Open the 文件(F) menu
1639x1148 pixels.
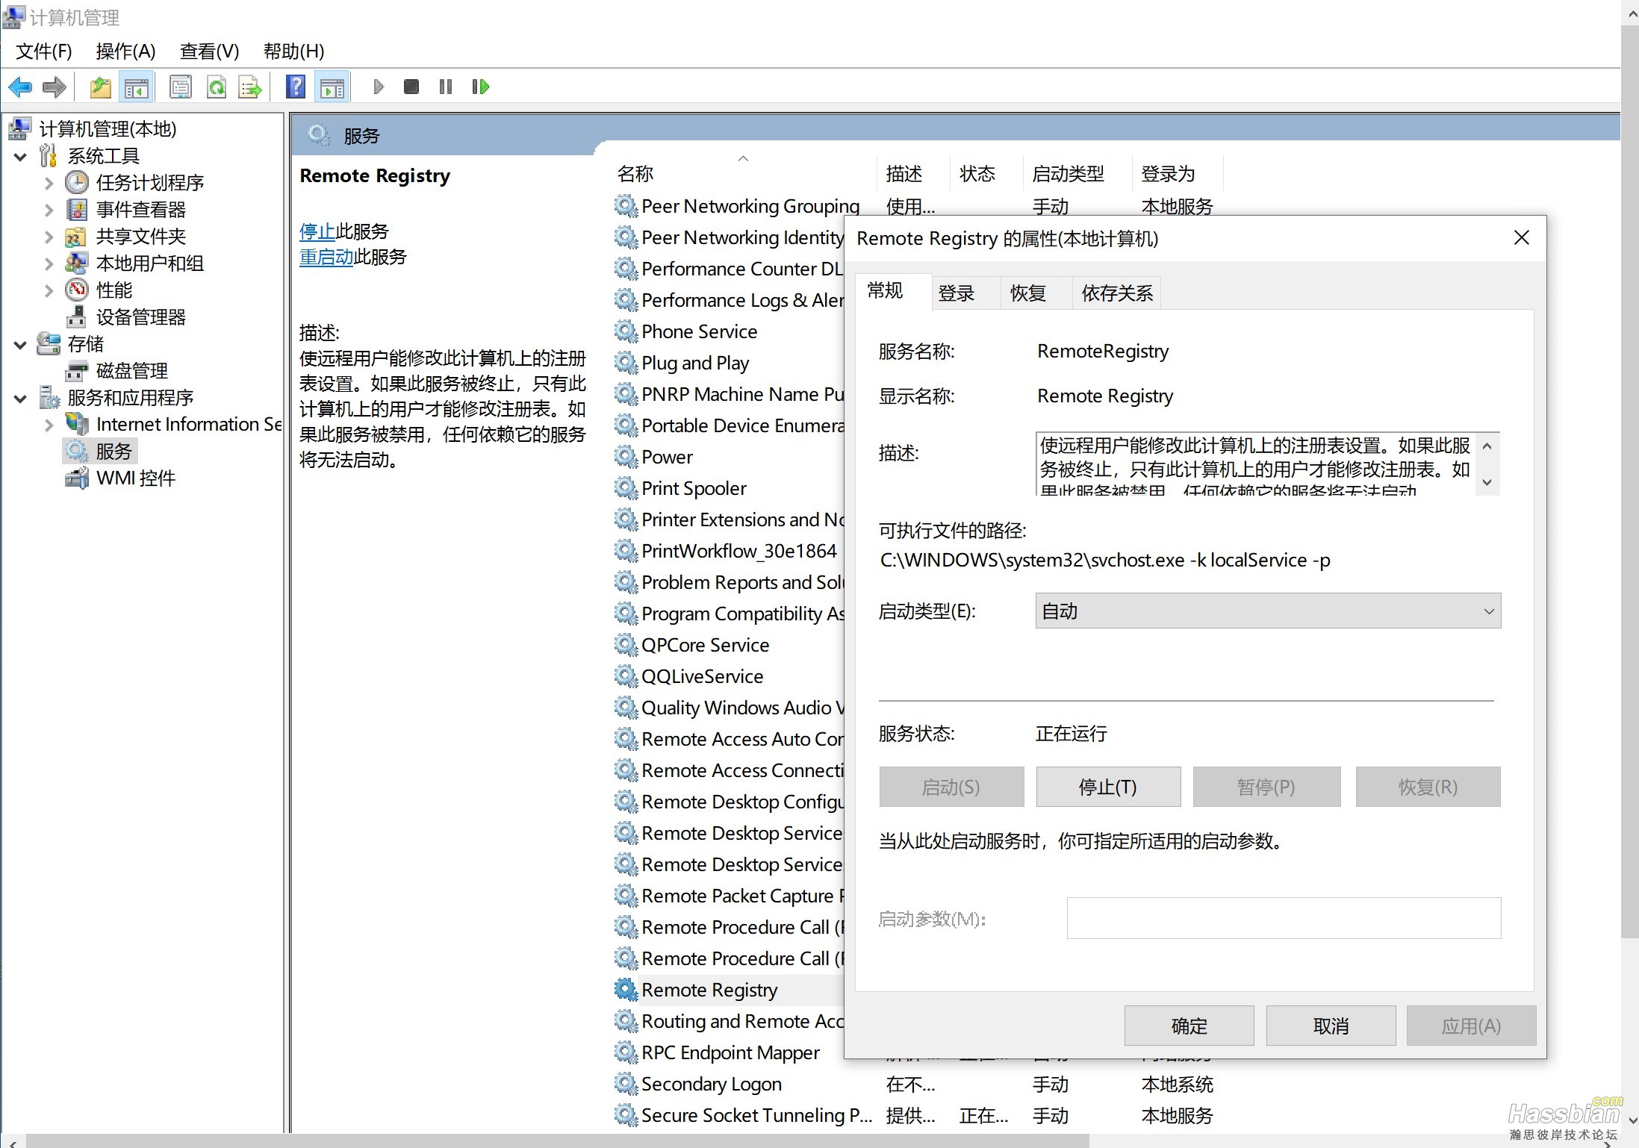(44, 52)
